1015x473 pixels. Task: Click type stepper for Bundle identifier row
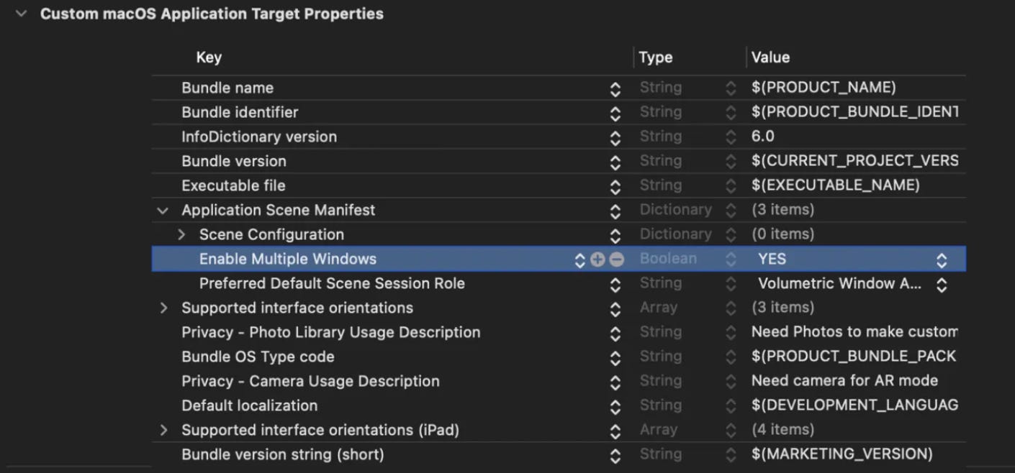(x=731, y=113)
